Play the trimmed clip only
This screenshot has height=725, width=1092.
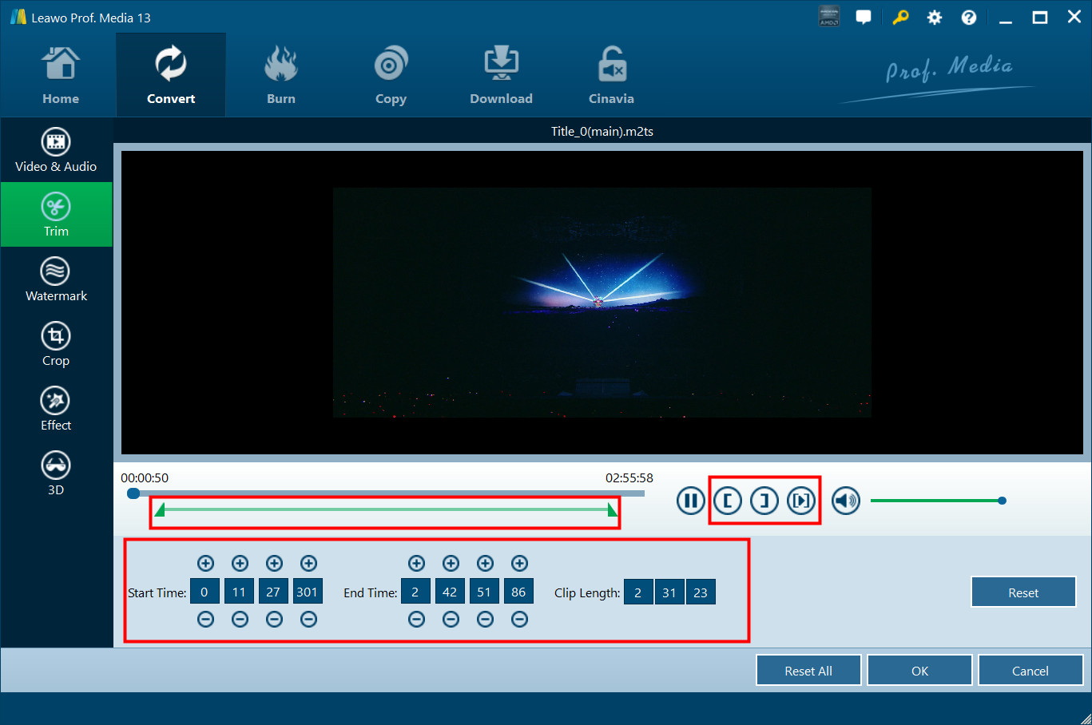(x=801, y=501)
